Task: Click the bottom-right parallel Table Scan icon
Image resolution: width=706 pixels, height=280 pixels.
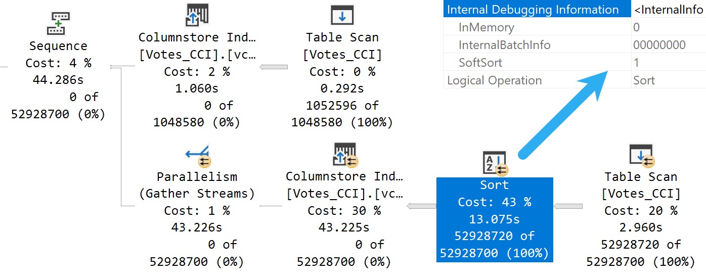Action: click(x=641, y=156)
